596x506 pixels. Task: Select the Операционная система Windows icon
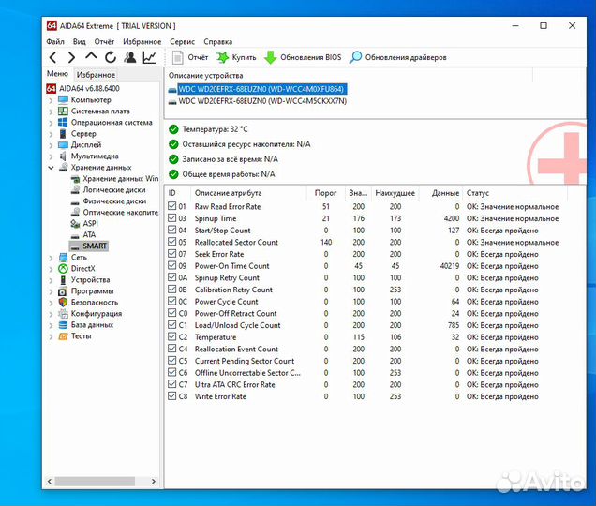(x=63, y=123)
